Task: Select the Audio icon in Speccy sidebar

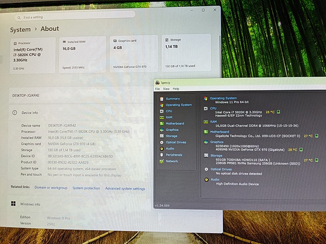Action: pos(162,149)
